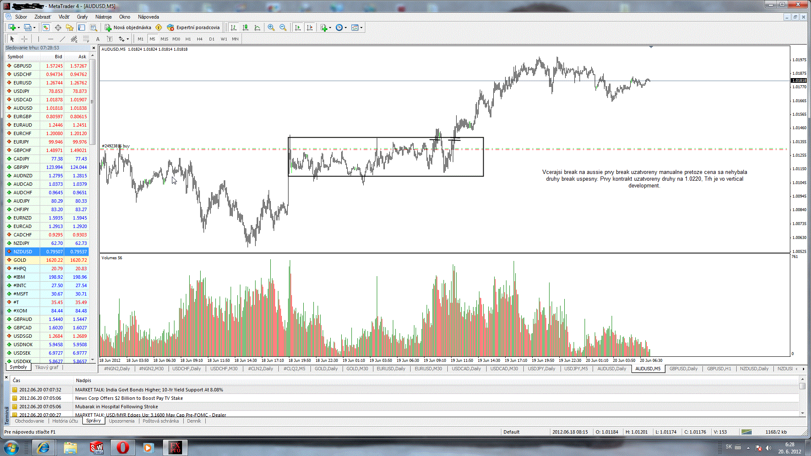Screen dimensions: 811x456
Task: Toggle the H4 timeframe button
Action: click(x=200, y=39)
